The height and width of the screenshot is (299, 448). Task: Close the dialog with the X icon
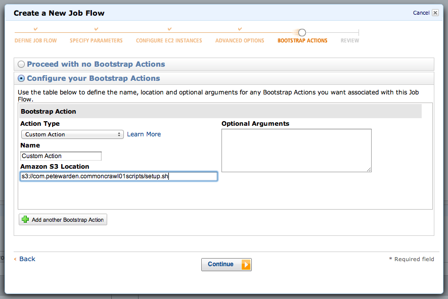click(435, 13)
